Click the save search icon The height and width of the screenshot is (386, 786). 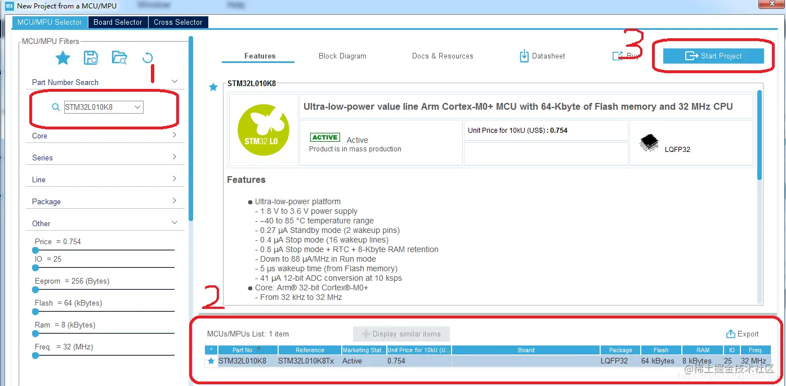coord(91,57)
